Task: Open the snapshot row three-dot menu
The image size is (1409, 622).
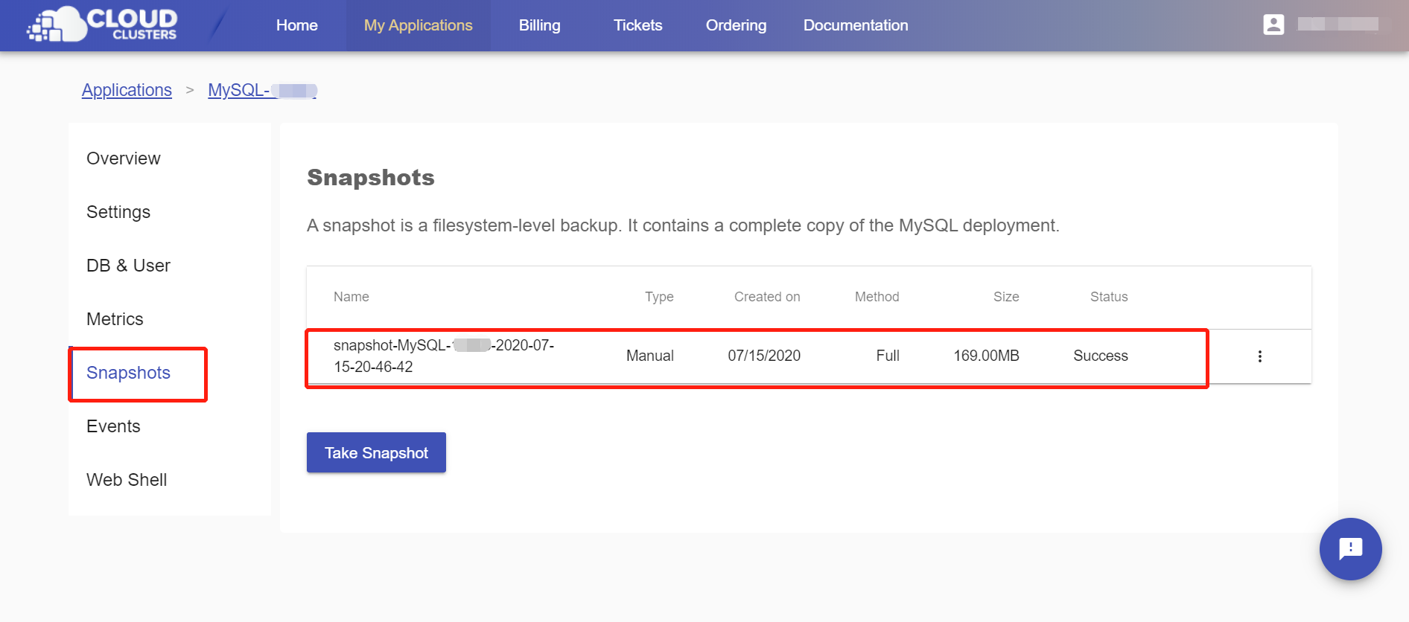Action: (x=1260, y=356)
